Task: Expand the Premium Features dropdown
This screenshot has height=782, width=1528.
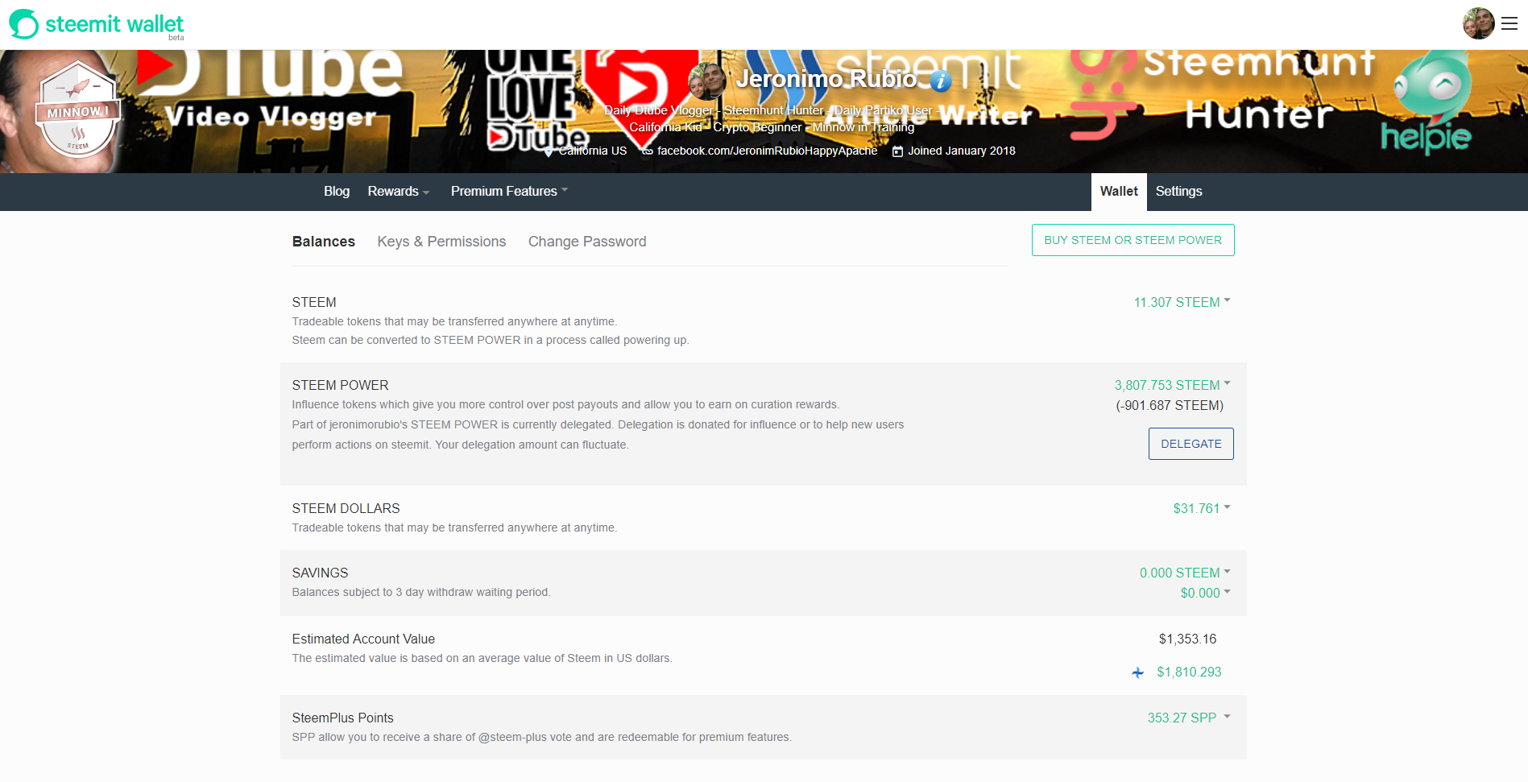Action: 509,192
